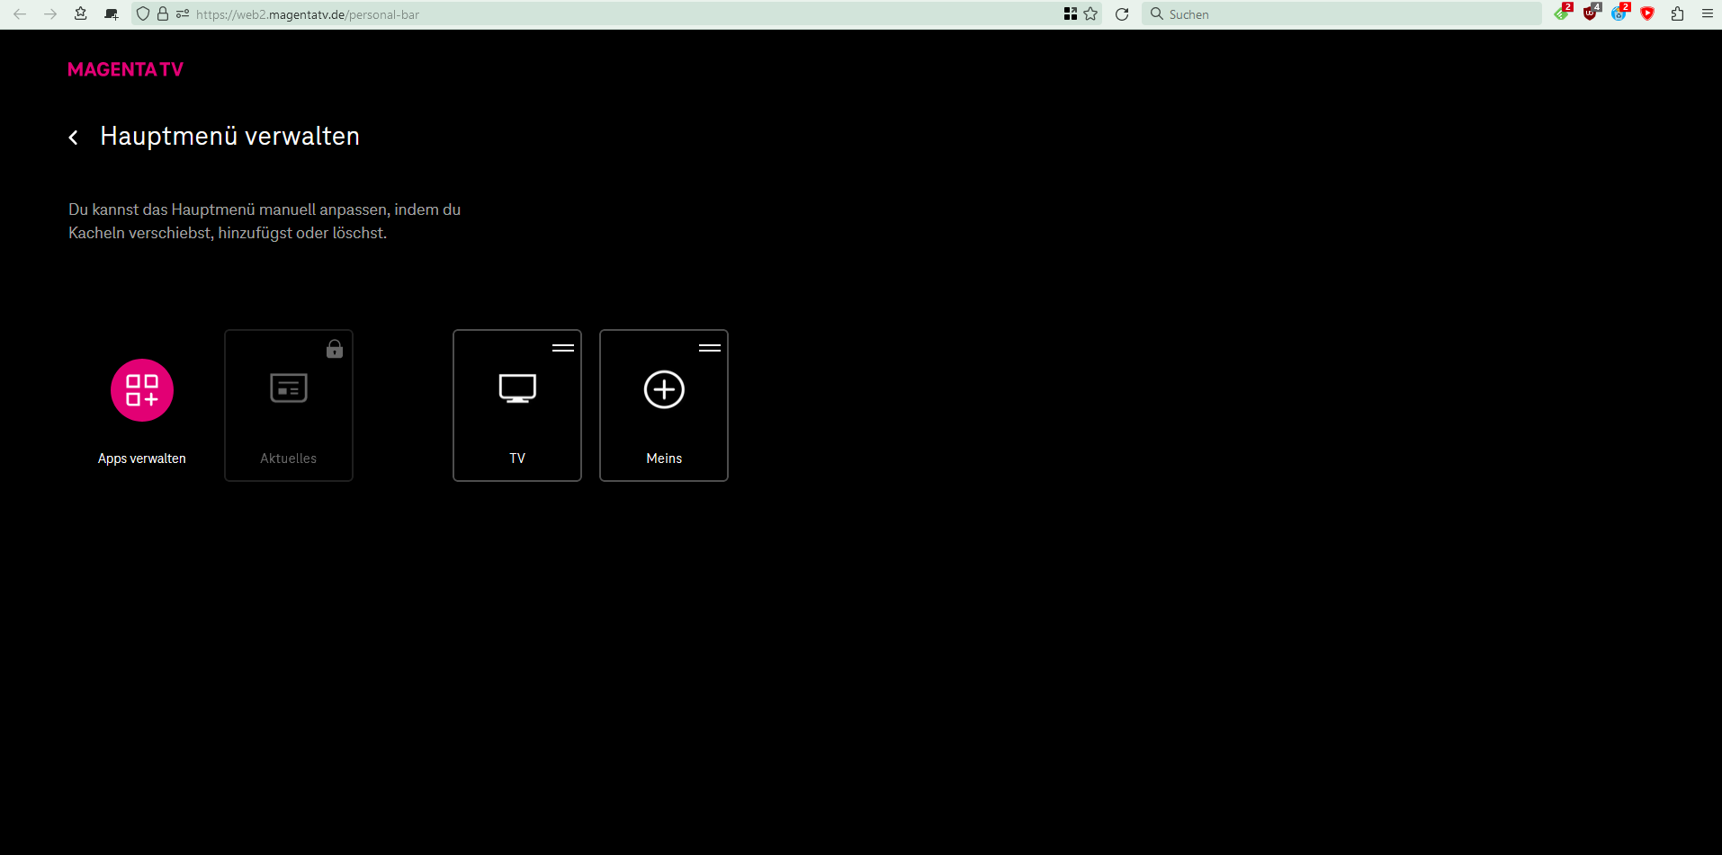This screenshot has height=855, width=1722.
Task: Click the drag handle on the Meins tile
Action: pos(710,348)
